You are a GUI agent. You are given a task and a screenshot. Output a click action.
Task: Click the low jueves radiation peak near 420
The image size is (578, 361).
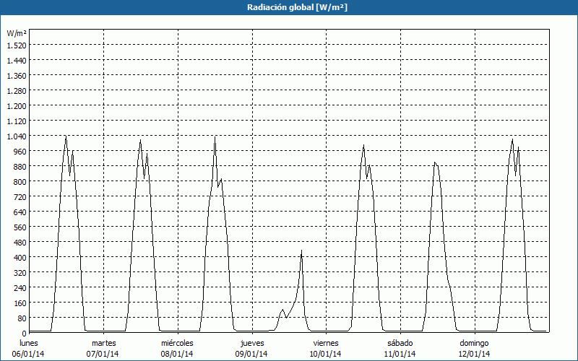click(x=301, y=251)
